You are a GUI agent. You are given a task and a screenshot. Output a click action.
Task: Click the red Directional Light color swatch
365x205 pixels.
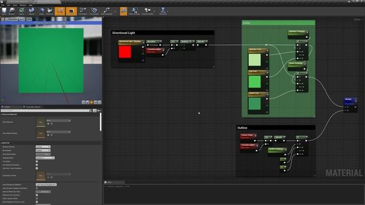tap(125, 52)
